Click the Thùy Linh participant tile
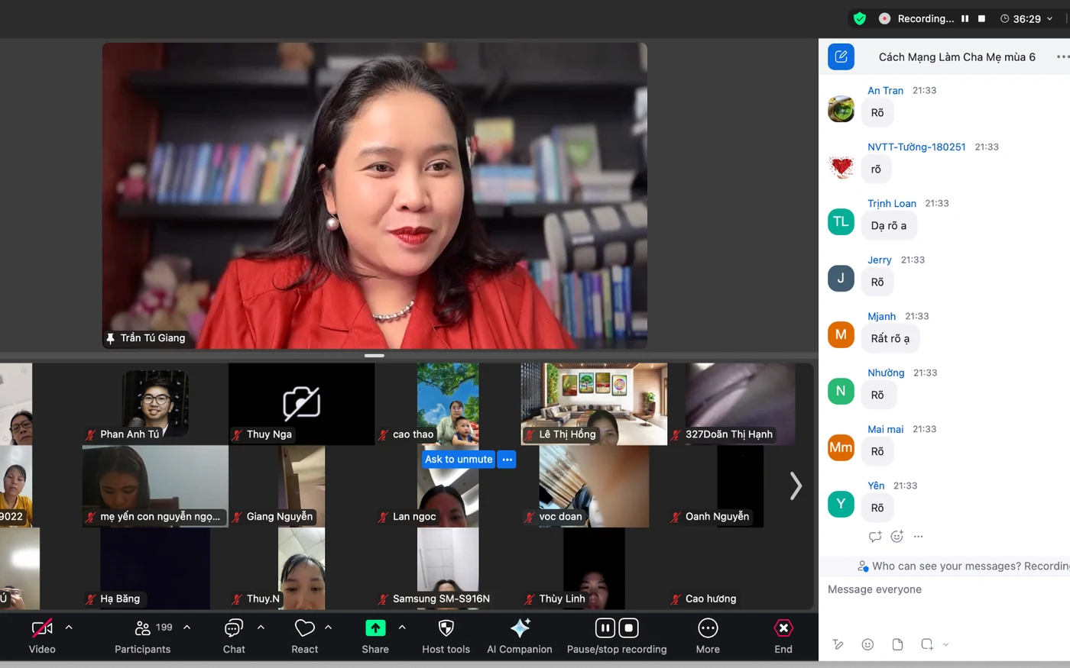The image size is (1070, 668). point(594,569)
